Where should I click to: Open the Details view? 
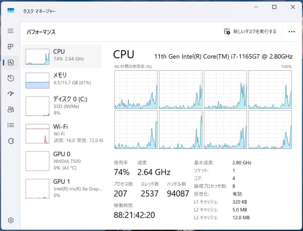[x=10, y=125]
